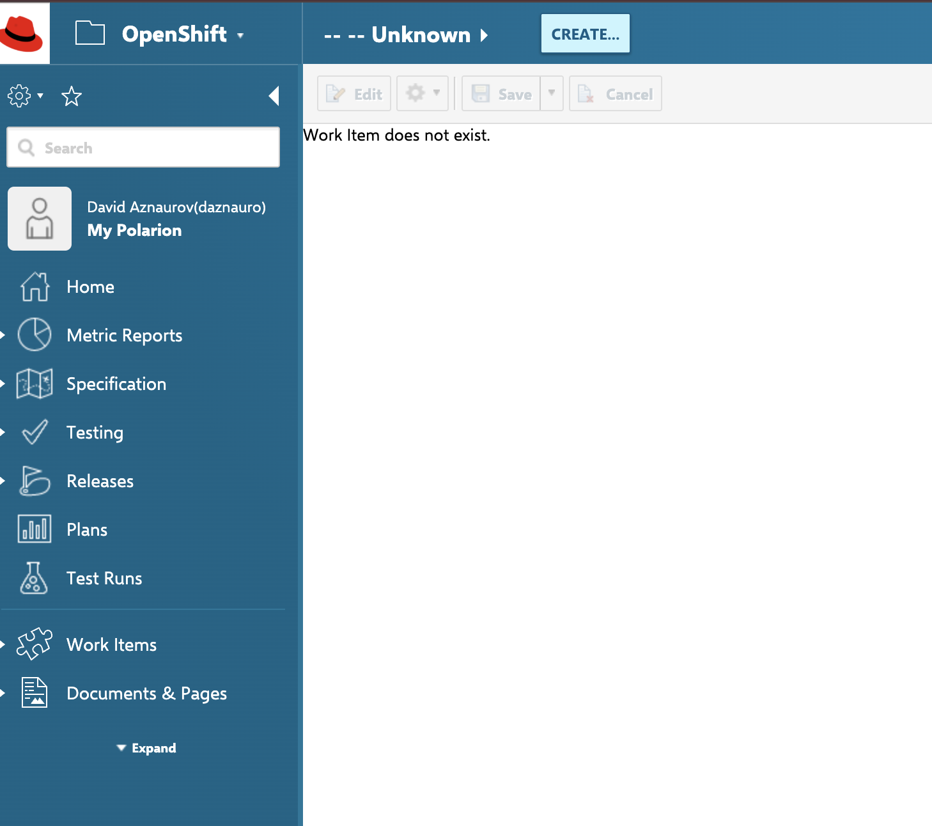Click the CREATE... button
932x826 pixels.
[586, 34]
